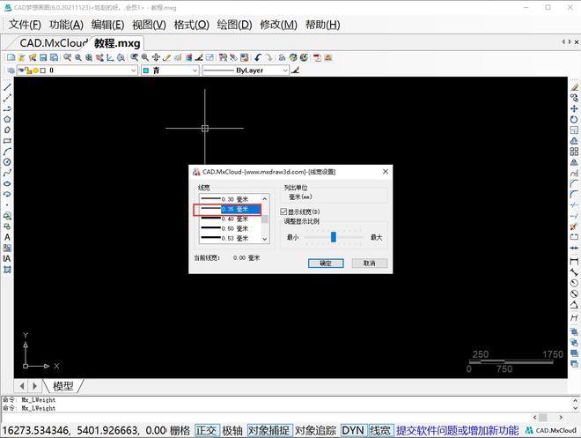Toggle 正交 ortho mode in status bar
Viewport: 581px width, 438px height.
click(206, 431)
